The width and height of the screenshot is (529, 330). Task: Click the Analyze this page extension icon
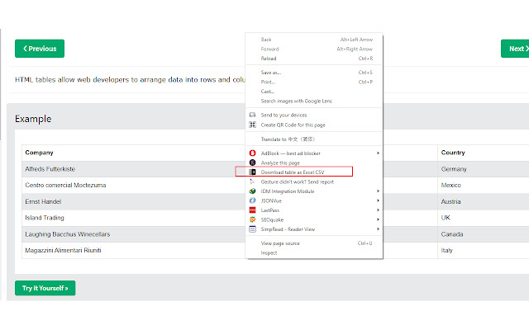tap(252, 163)
